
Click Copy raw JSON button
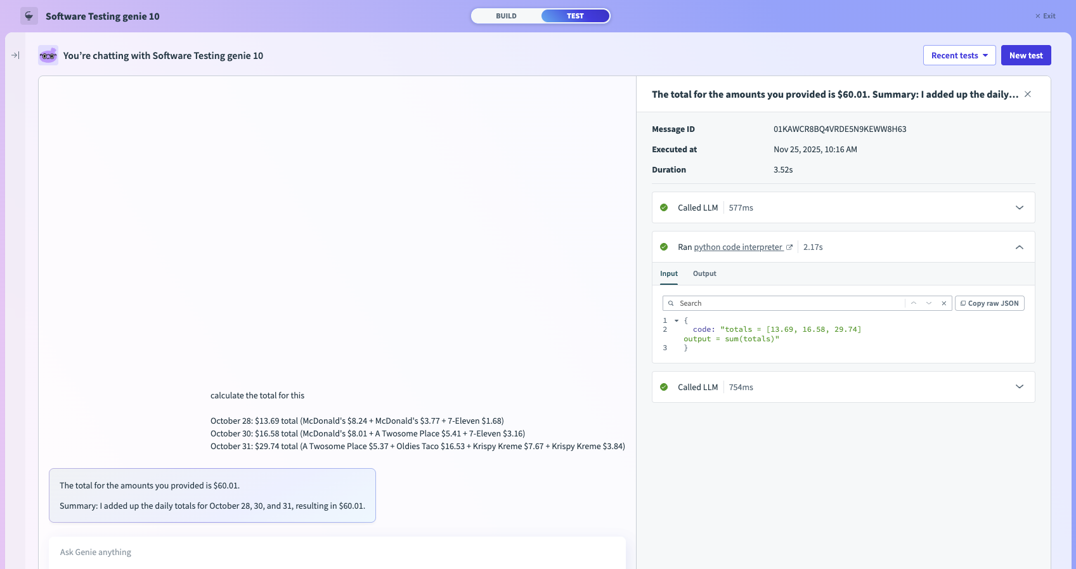pyautogui.click(x=990, y=303)
